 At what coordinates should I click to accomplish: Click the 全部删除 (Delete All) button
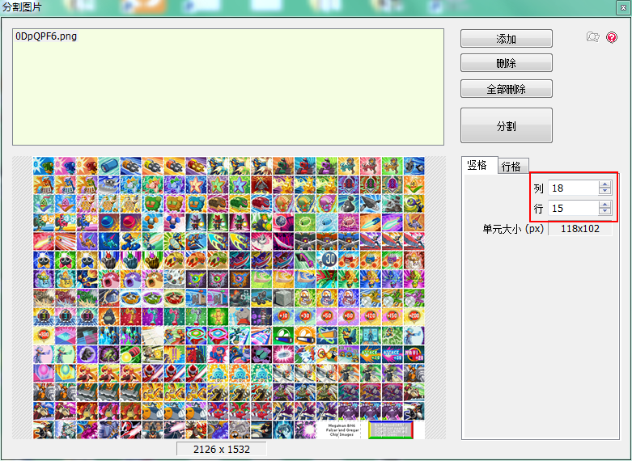click(507, 89)
